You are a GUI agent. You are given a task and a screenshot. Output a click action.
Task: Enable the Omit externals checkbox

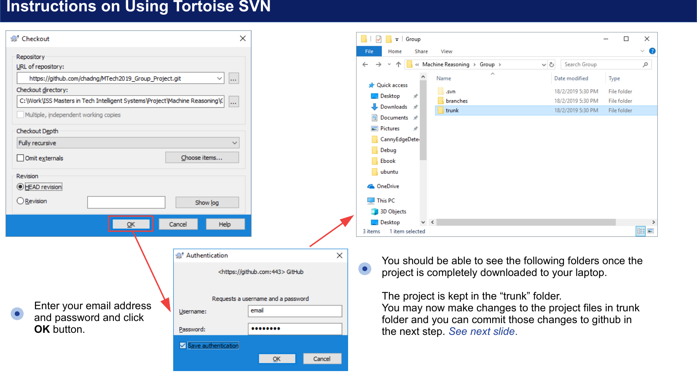tap(20, 158)
